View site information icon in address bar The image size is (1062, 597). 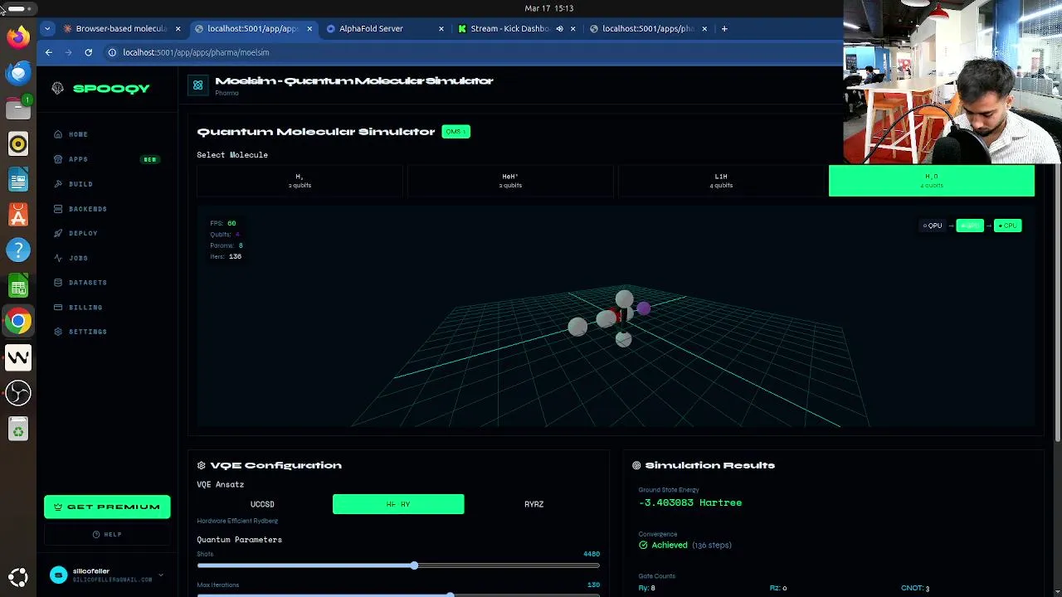[x=112, y=52]
